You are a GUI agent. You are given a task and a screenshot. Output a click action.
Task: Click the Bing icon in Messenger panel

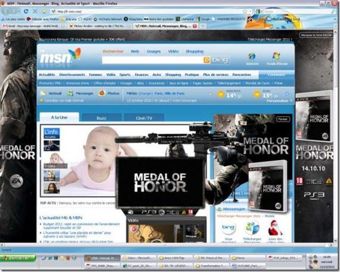[x=228, y=228]
